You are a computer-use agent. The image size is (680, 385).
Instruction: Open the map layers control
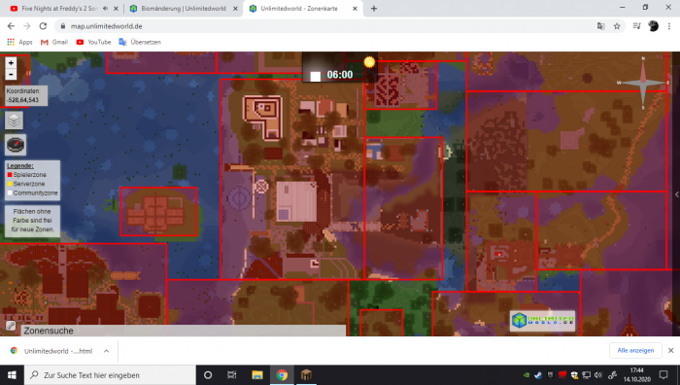(x=14, y=121)
